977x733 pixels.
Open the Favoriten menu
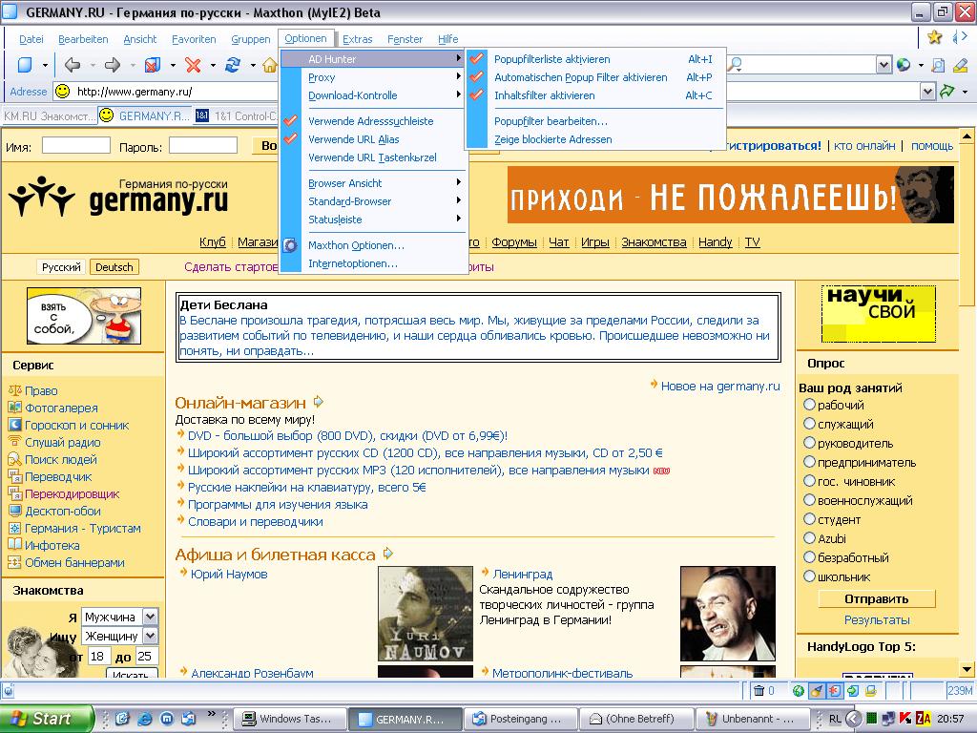click(x=194, y=39)
